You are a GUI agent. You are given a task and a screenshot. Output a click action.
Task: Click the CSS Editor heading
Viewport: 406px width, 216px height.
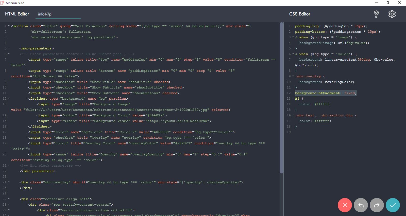[300, 14]
